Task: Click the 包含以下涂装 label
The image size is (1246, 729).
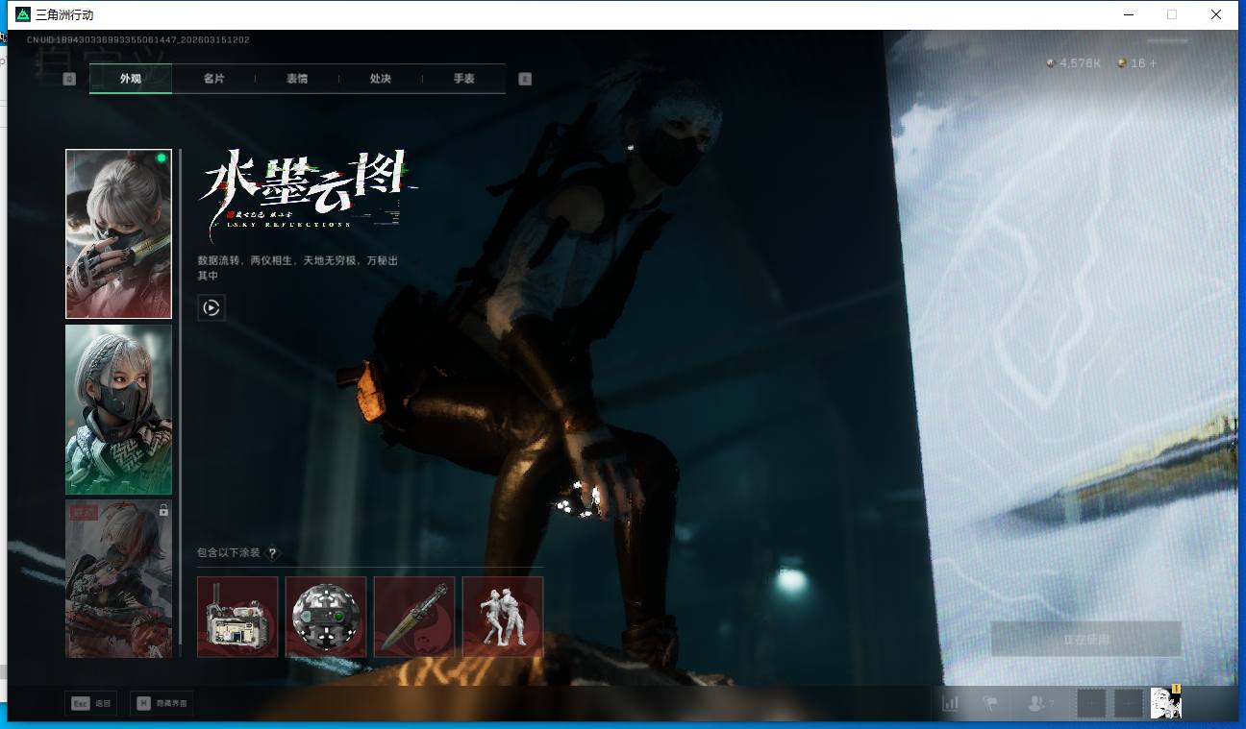Action: (x=229, y=553)
